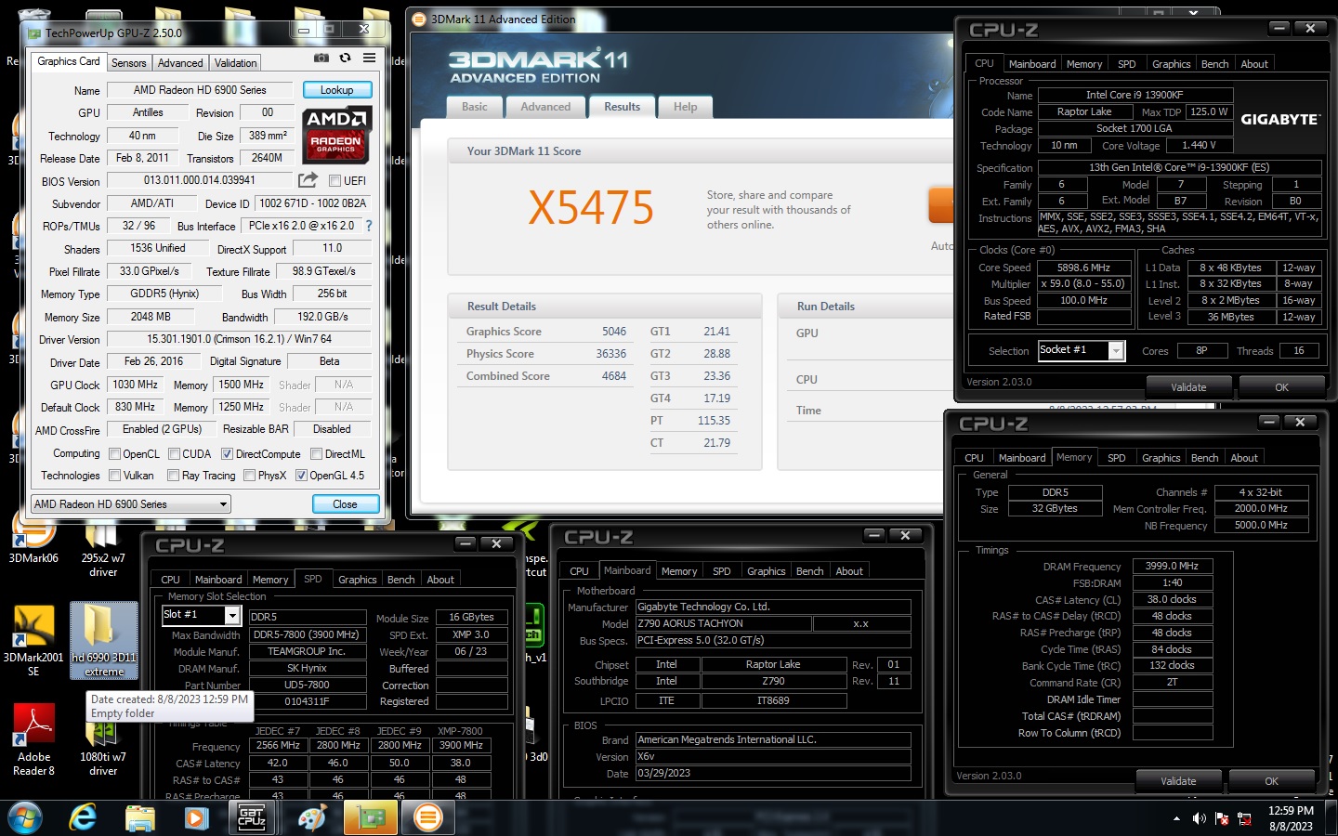The width and height of the screenshot is (1338, 836).
Task: Switch to GBT CPU-Z in the taskbar
Action: coord(252,818)
